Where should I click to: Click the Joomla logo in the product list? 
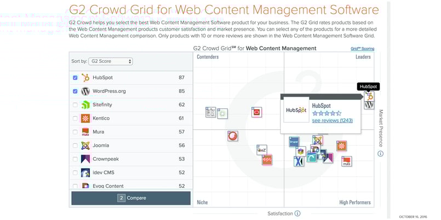coord(85,146)
